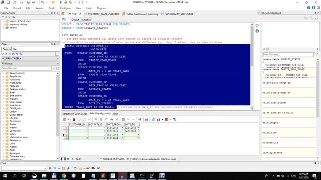Image resolution: width=321 pixels, height=180 pixels.
Task: Click the CUSTOMER_ID column header
Action: (x=78, y=124)
